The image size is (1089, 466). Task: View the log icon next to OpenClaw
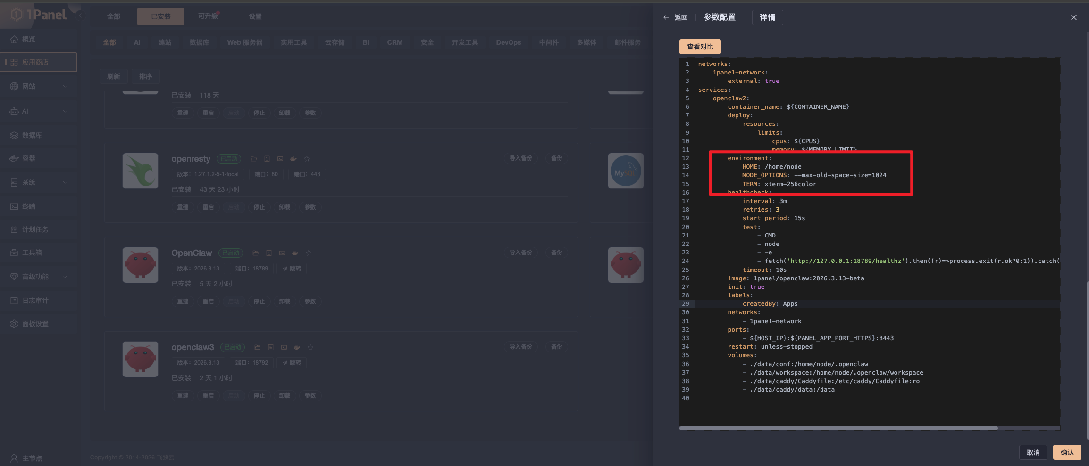269,253
